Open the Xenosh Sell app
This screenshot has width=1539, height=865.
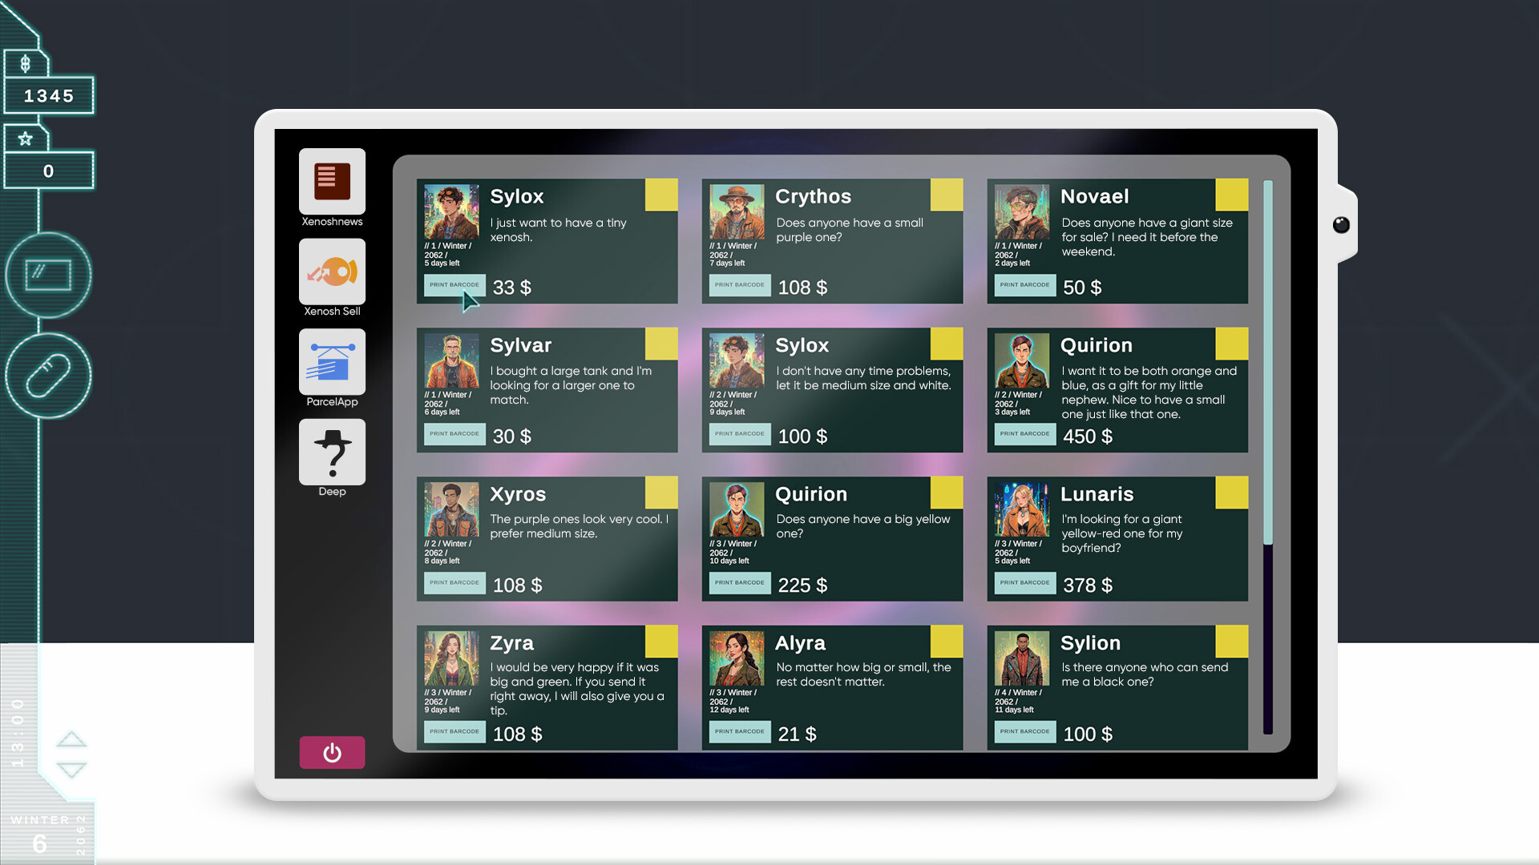coord(332,272)
